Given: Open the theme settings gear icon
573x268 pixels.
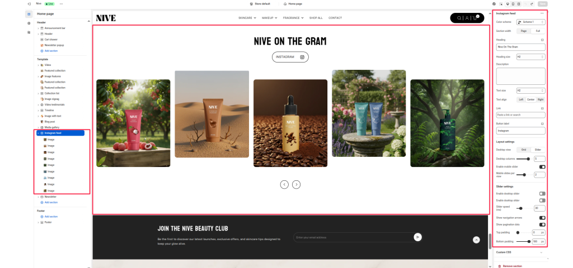Looking at the screenshot, I should (x=29, y=23).
